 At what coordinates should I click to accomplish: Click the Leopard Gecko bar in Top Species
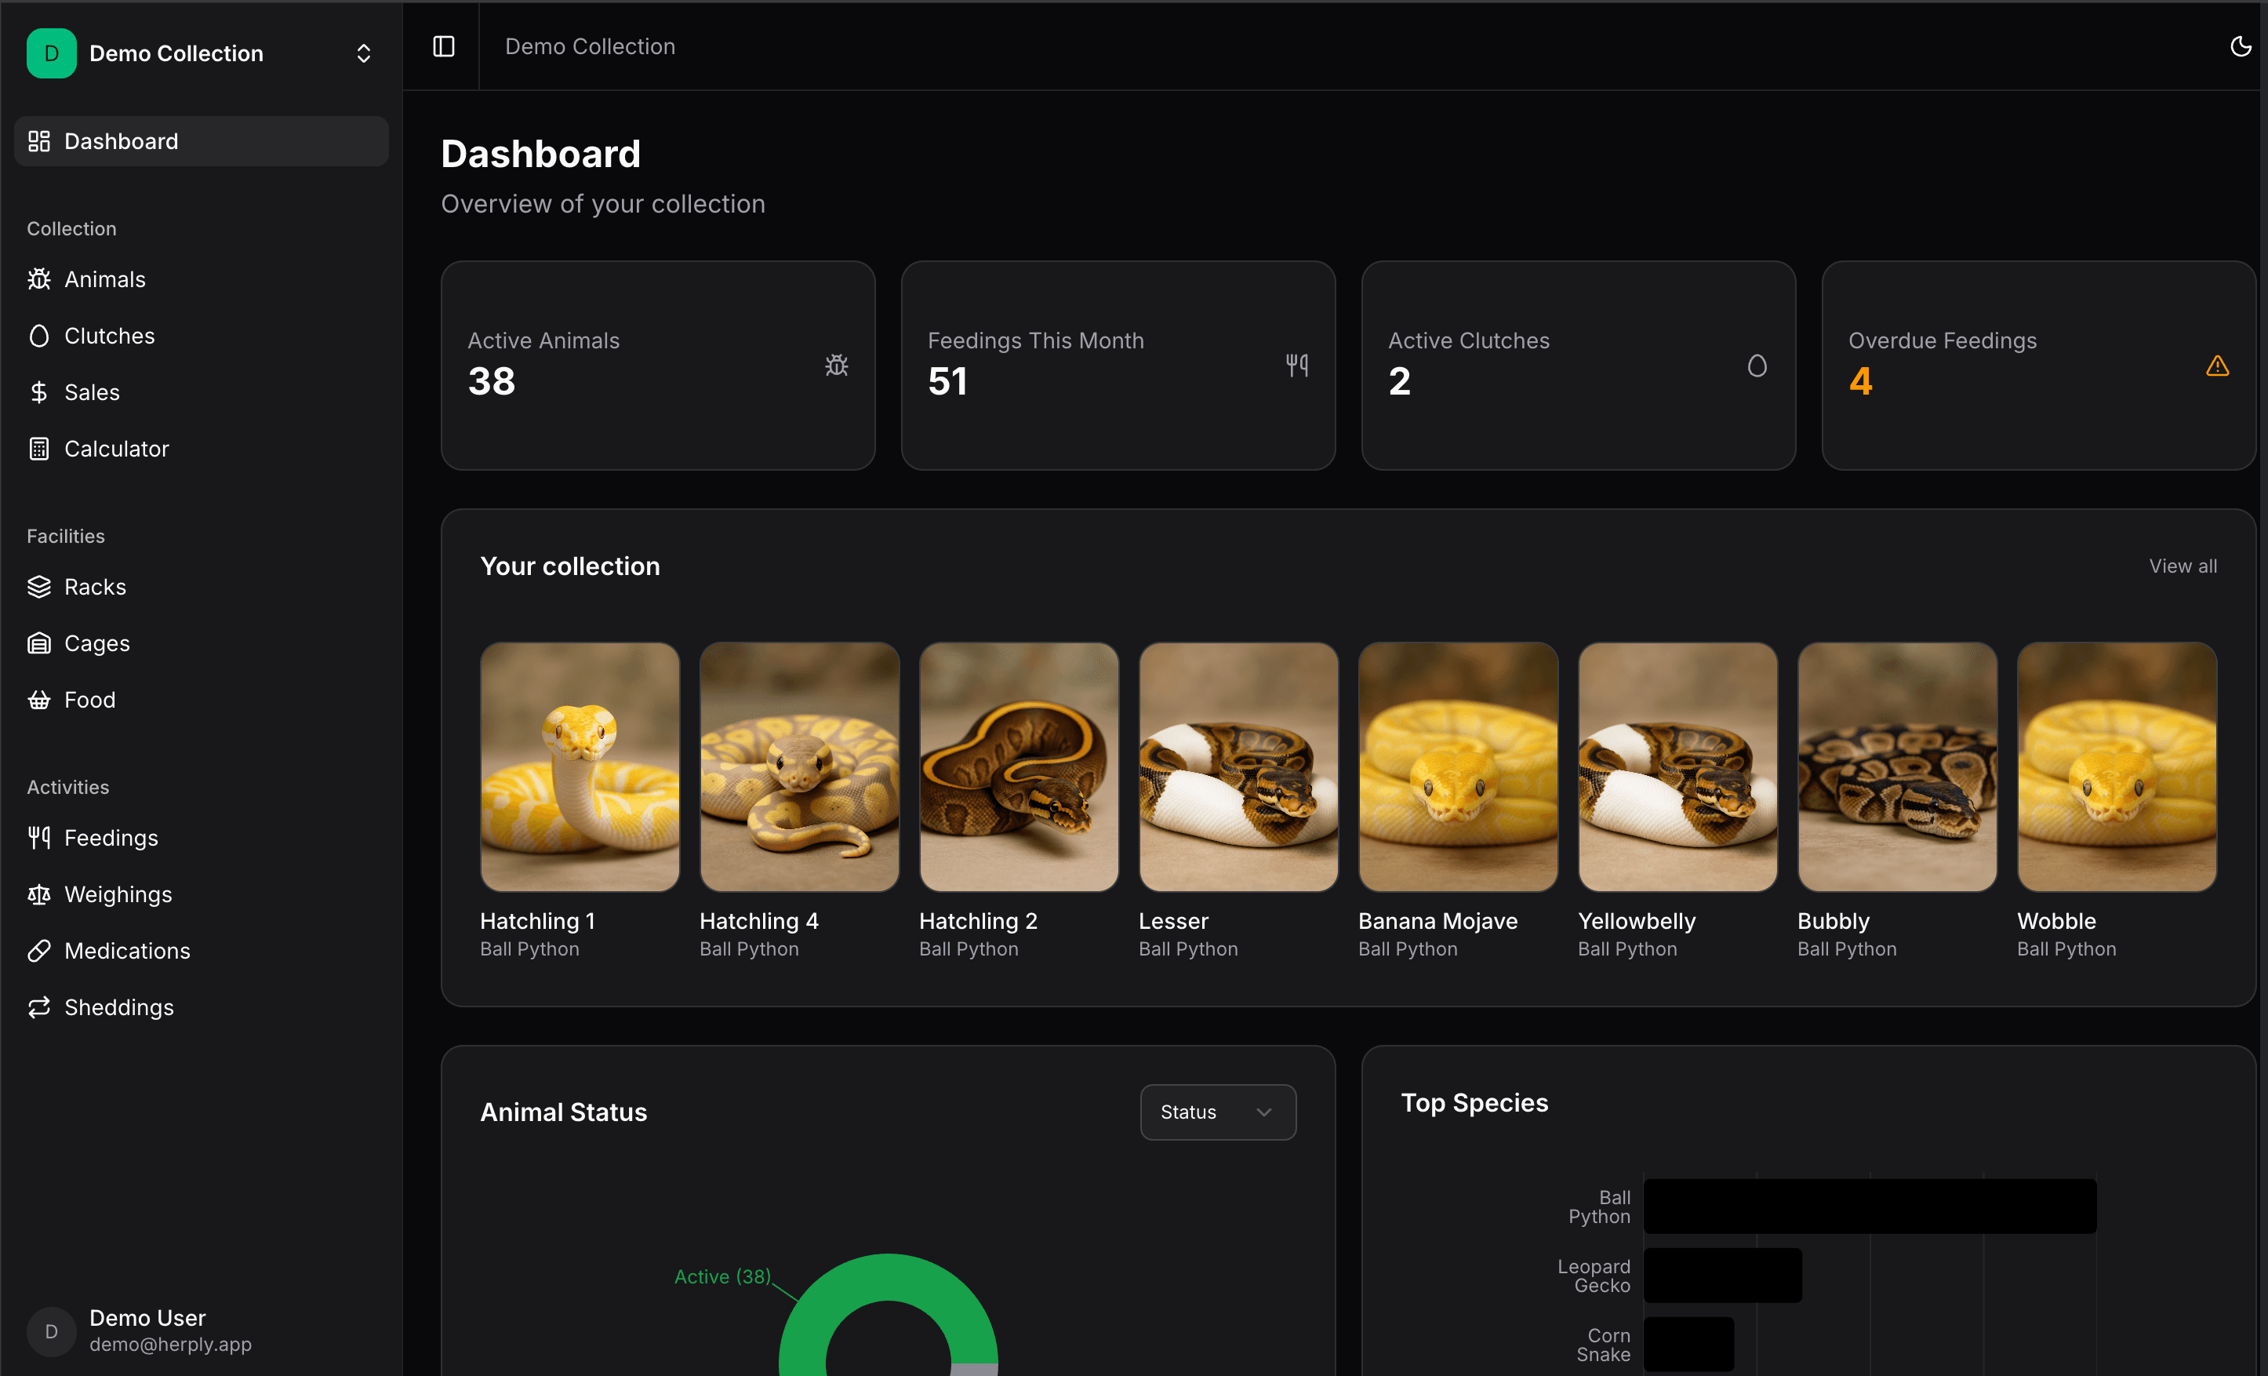point(1722,1276)
